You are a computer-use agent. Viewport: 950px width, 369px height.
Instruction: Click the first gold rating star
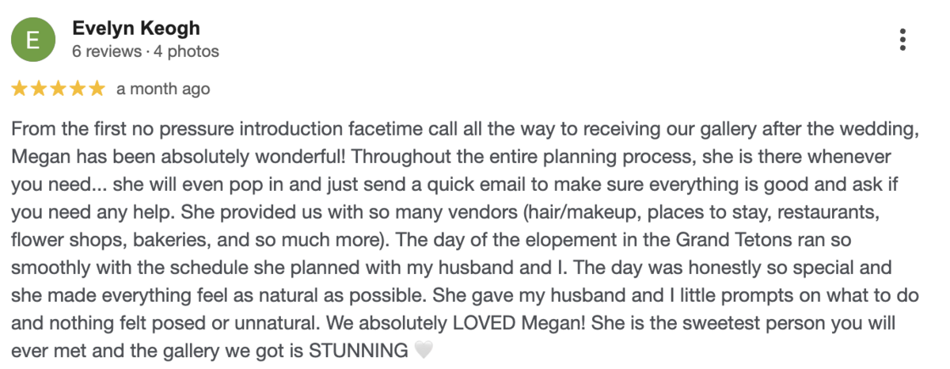pyautogui.click(x=19, y=89)
